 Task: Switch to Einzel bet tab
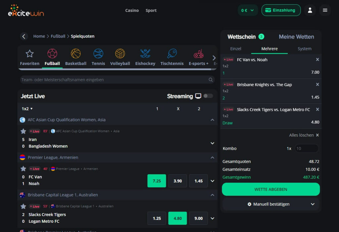tap(236, 49)
